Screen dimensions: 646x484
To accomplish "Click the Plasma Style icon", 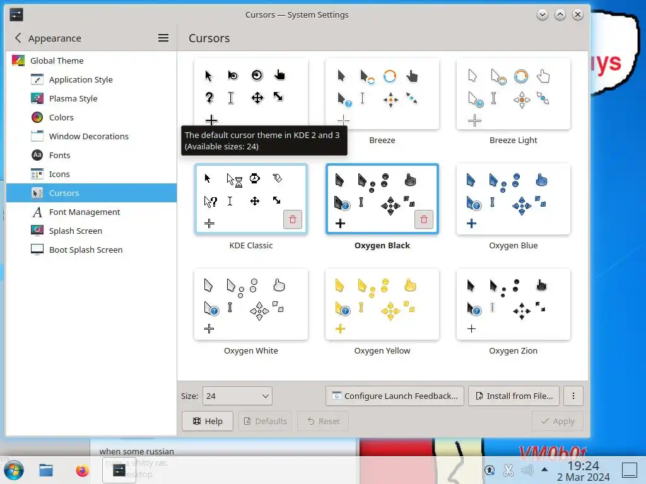I will point(37,98).
